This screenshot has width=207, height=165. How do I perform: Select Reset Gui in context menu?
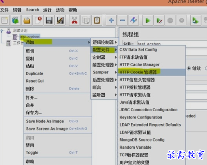(57, 81)
